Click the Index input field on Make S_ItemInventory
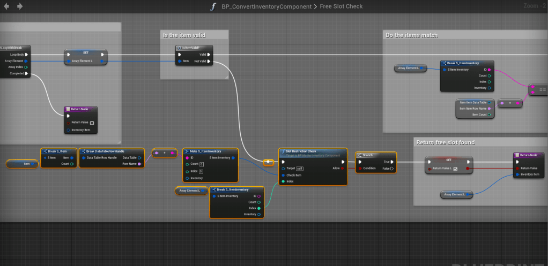This screenshot has height=266, width=548. [201, 171]
